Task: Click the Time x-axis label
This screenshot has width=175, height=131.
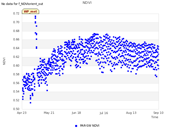Action: pos(155,117)
